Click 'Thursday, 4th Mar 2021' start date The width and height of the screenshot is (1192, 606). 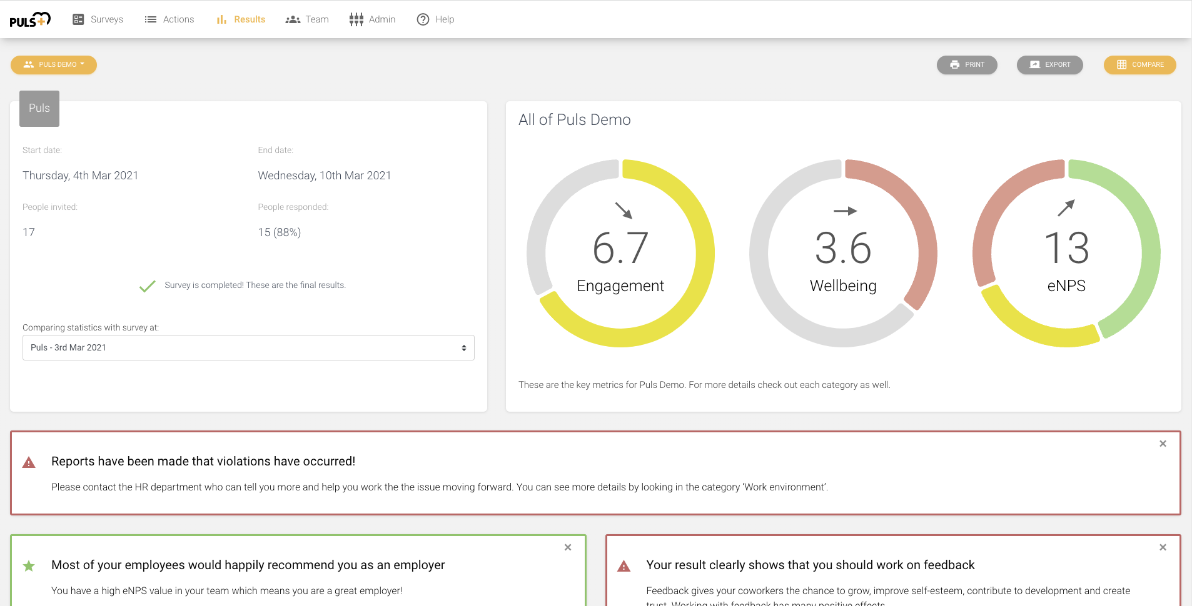(81, 176)
